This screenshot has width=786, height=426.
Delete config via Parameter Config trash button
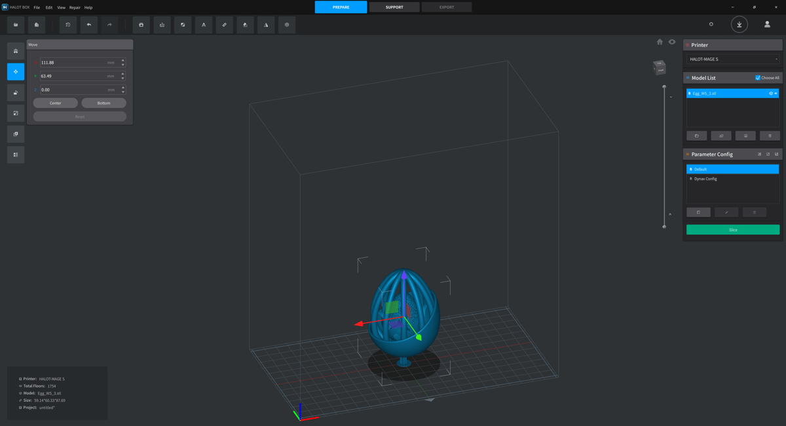click(755, 212)
